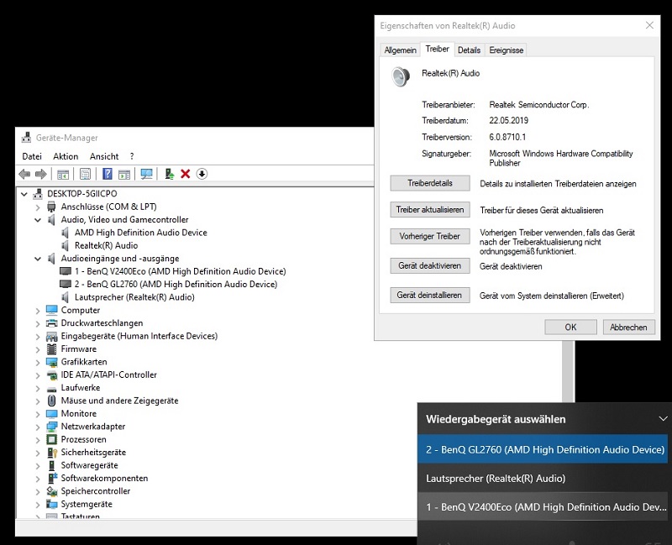
Task: Open the Hilfe icon in the toolbar
Action: click(108, 174)
